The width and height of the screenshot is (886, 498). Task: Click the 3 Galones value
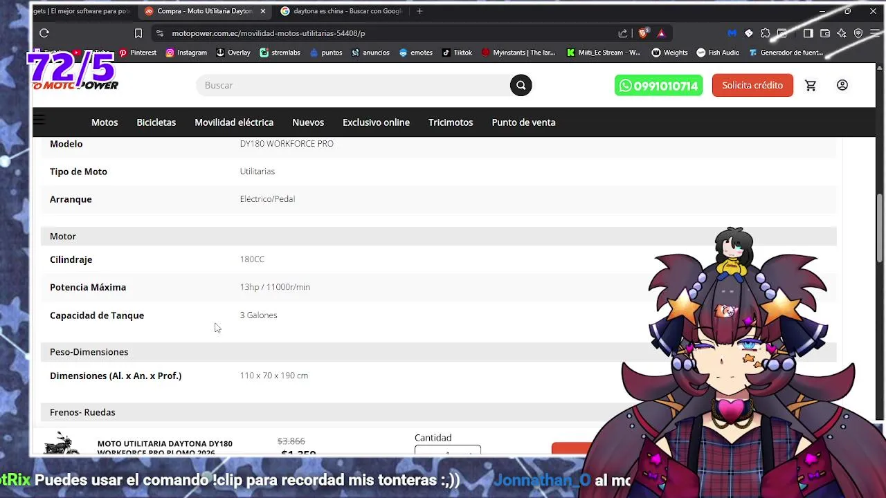click(x=258, y=315)
